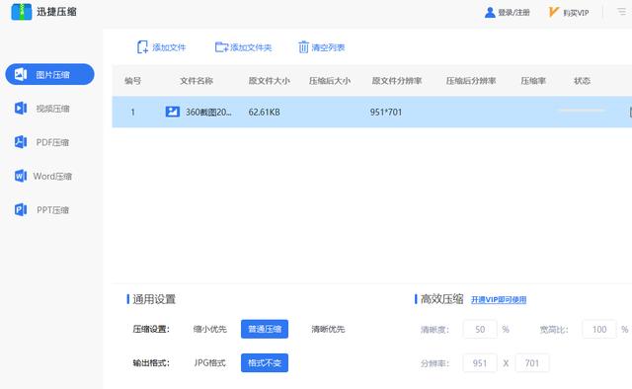
Task: Click the 压缩后分辨率 column header
Action: click(471, 81)
